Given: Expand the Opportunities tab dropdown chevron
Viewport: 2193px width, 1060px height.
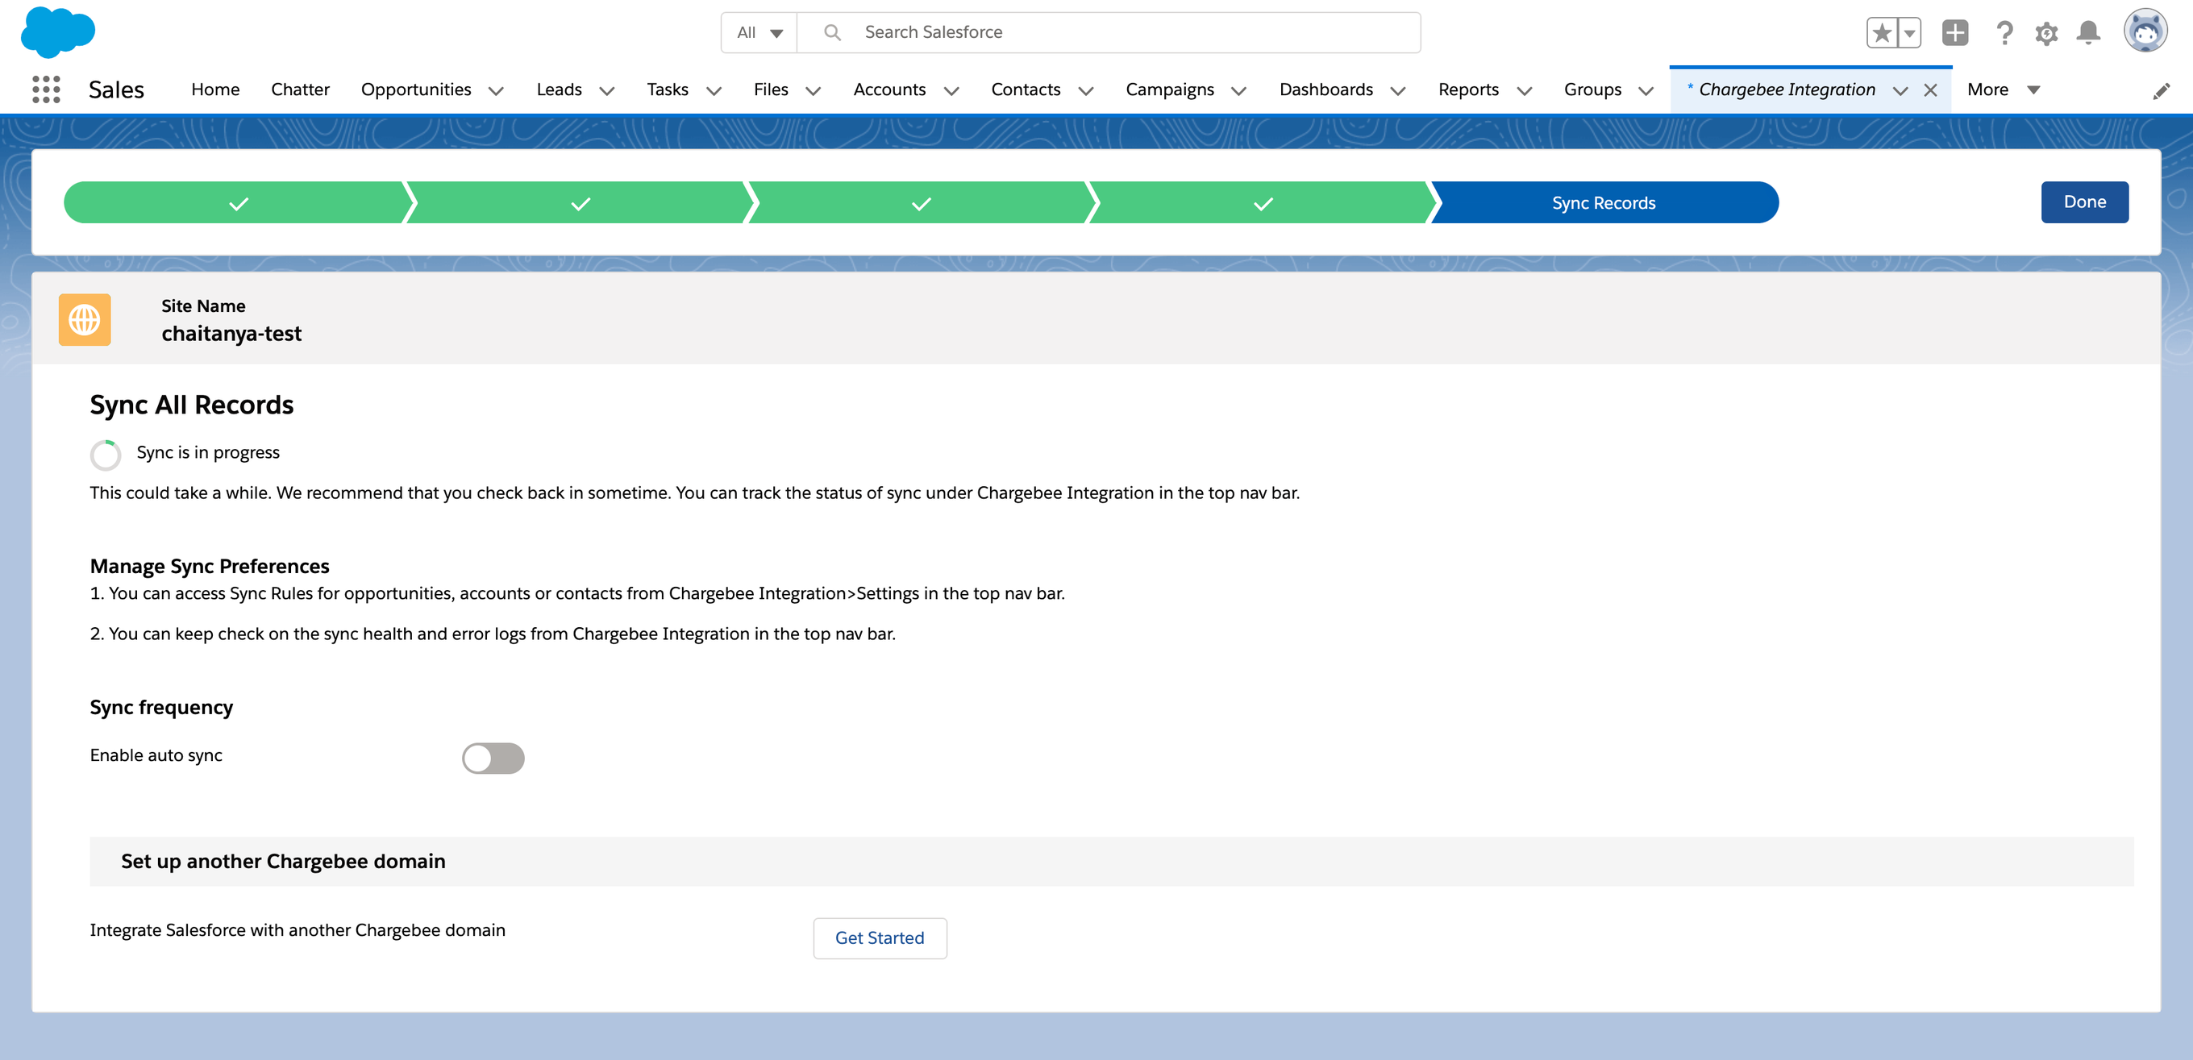Looking at the screenshot, I should (x=497, y=91).
